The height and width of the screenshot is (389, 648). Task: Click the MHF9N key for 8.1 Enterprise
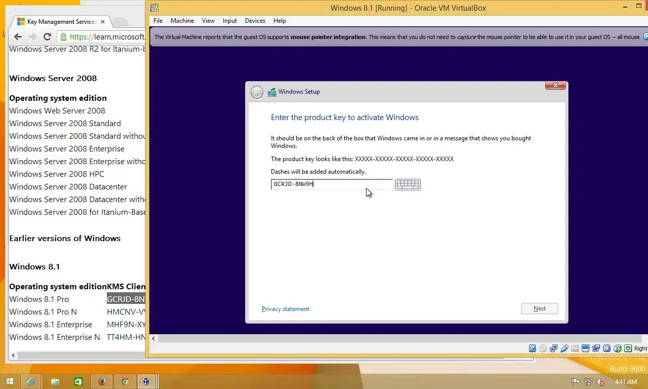(x=126, y=325)
